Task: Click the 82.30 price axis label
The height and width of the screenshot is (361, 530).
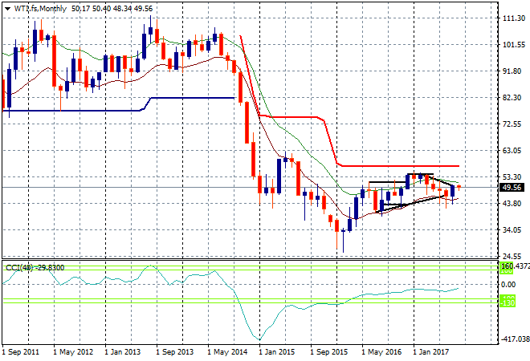Action: (x=512, y=98)
